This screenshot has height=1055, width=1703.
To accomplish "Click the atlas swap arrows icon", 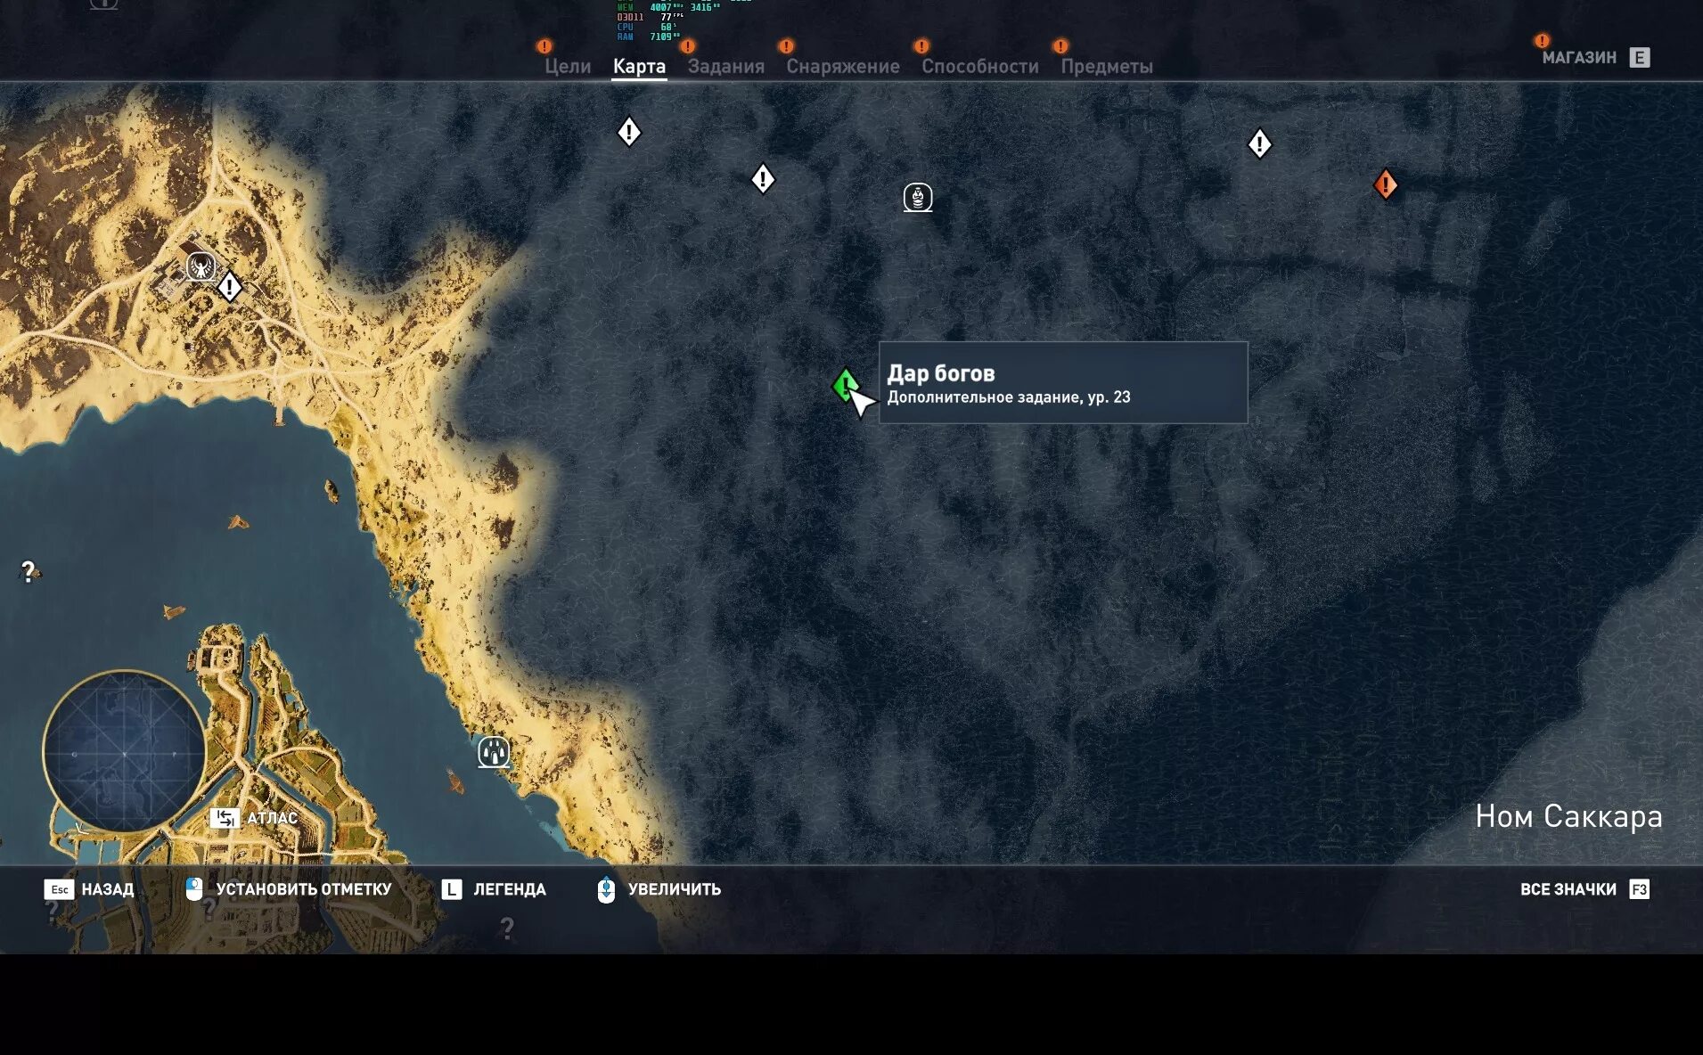I will (x=225, y=818).
